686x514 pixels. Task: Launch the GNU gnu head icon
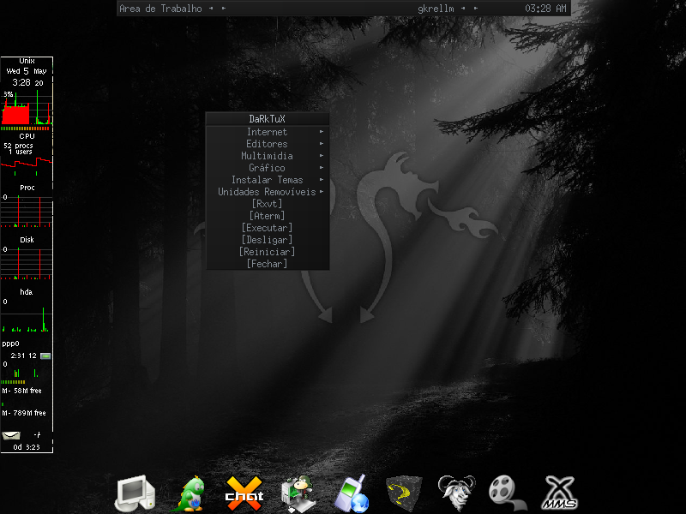click(456, 493)
